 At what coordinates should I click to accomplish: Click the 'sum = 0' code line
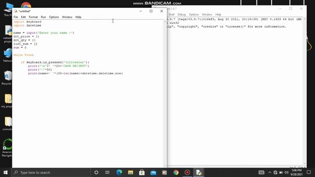tap(20, 48)
